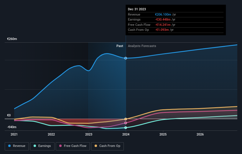The width and height of the screenshot is (242, 154).
Task: Click the Earnings data point at 2024
Action: (126, 128)
